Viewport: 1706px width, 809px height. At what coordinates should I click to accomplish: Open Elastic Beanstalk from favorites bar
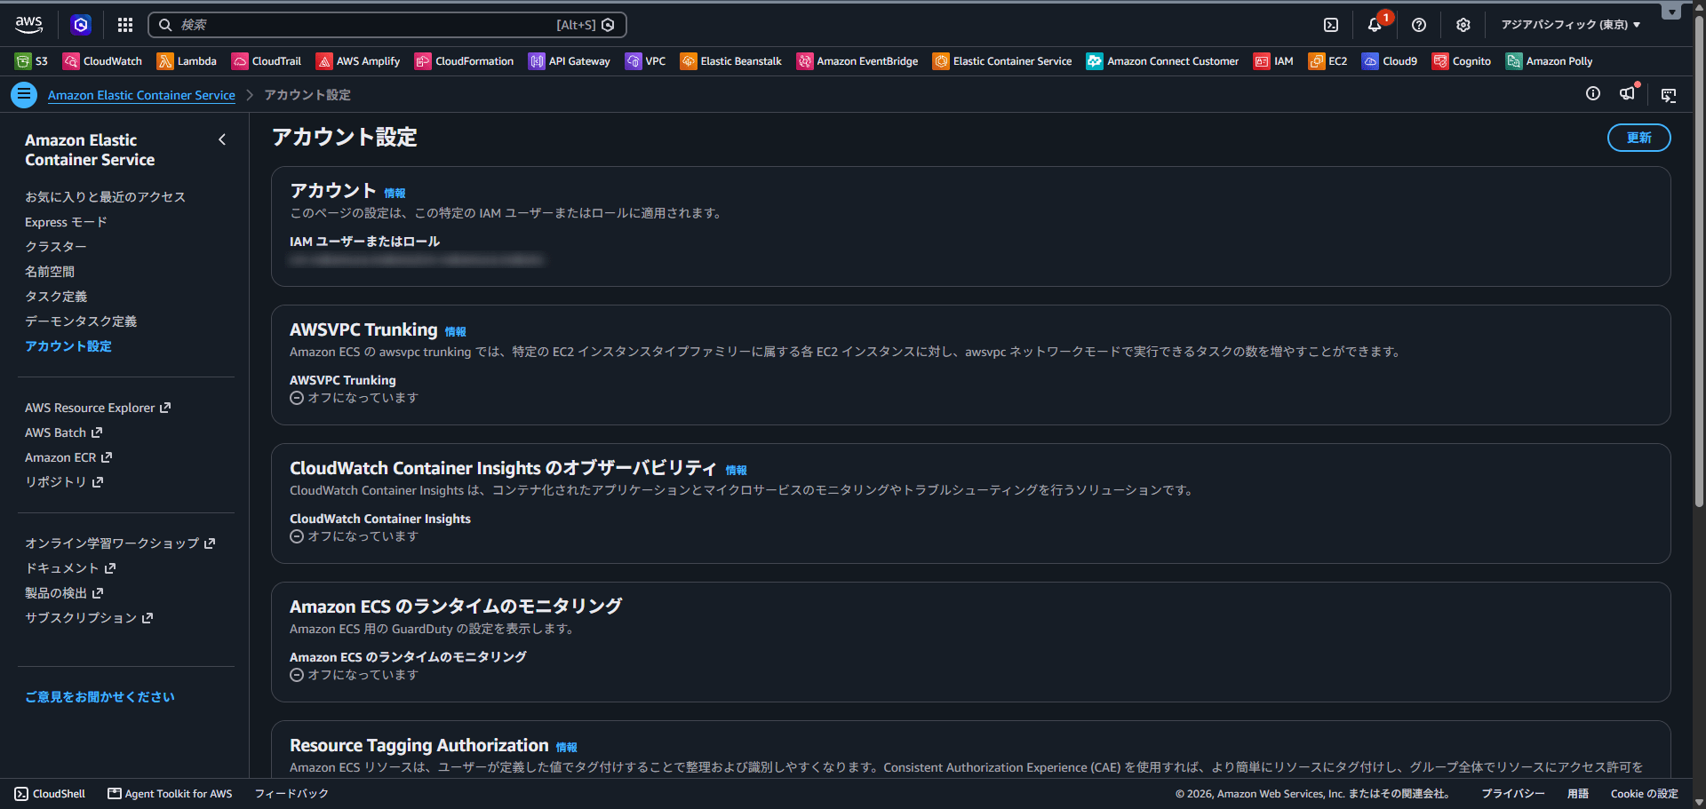click(731, 61)
